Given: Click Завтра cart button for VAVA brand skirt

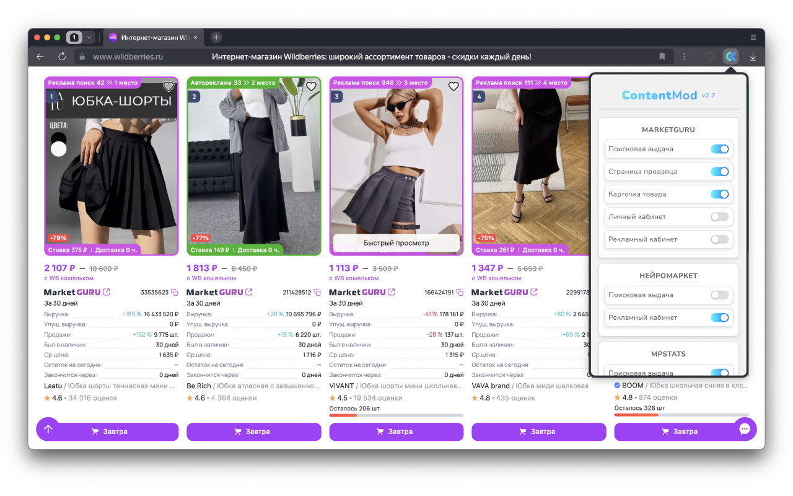Looking at the screenshot, I should [539, 432].
